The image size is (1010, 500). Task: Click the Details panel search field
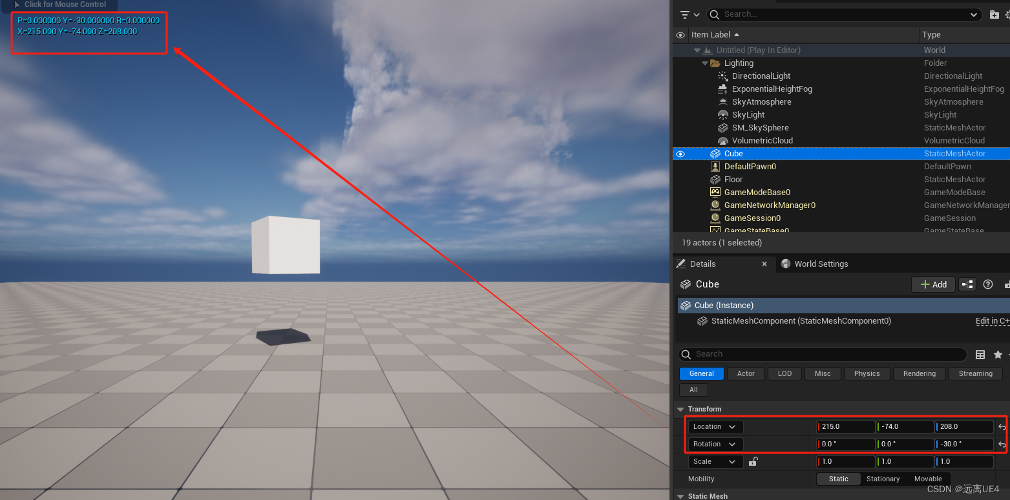[821, 354]
